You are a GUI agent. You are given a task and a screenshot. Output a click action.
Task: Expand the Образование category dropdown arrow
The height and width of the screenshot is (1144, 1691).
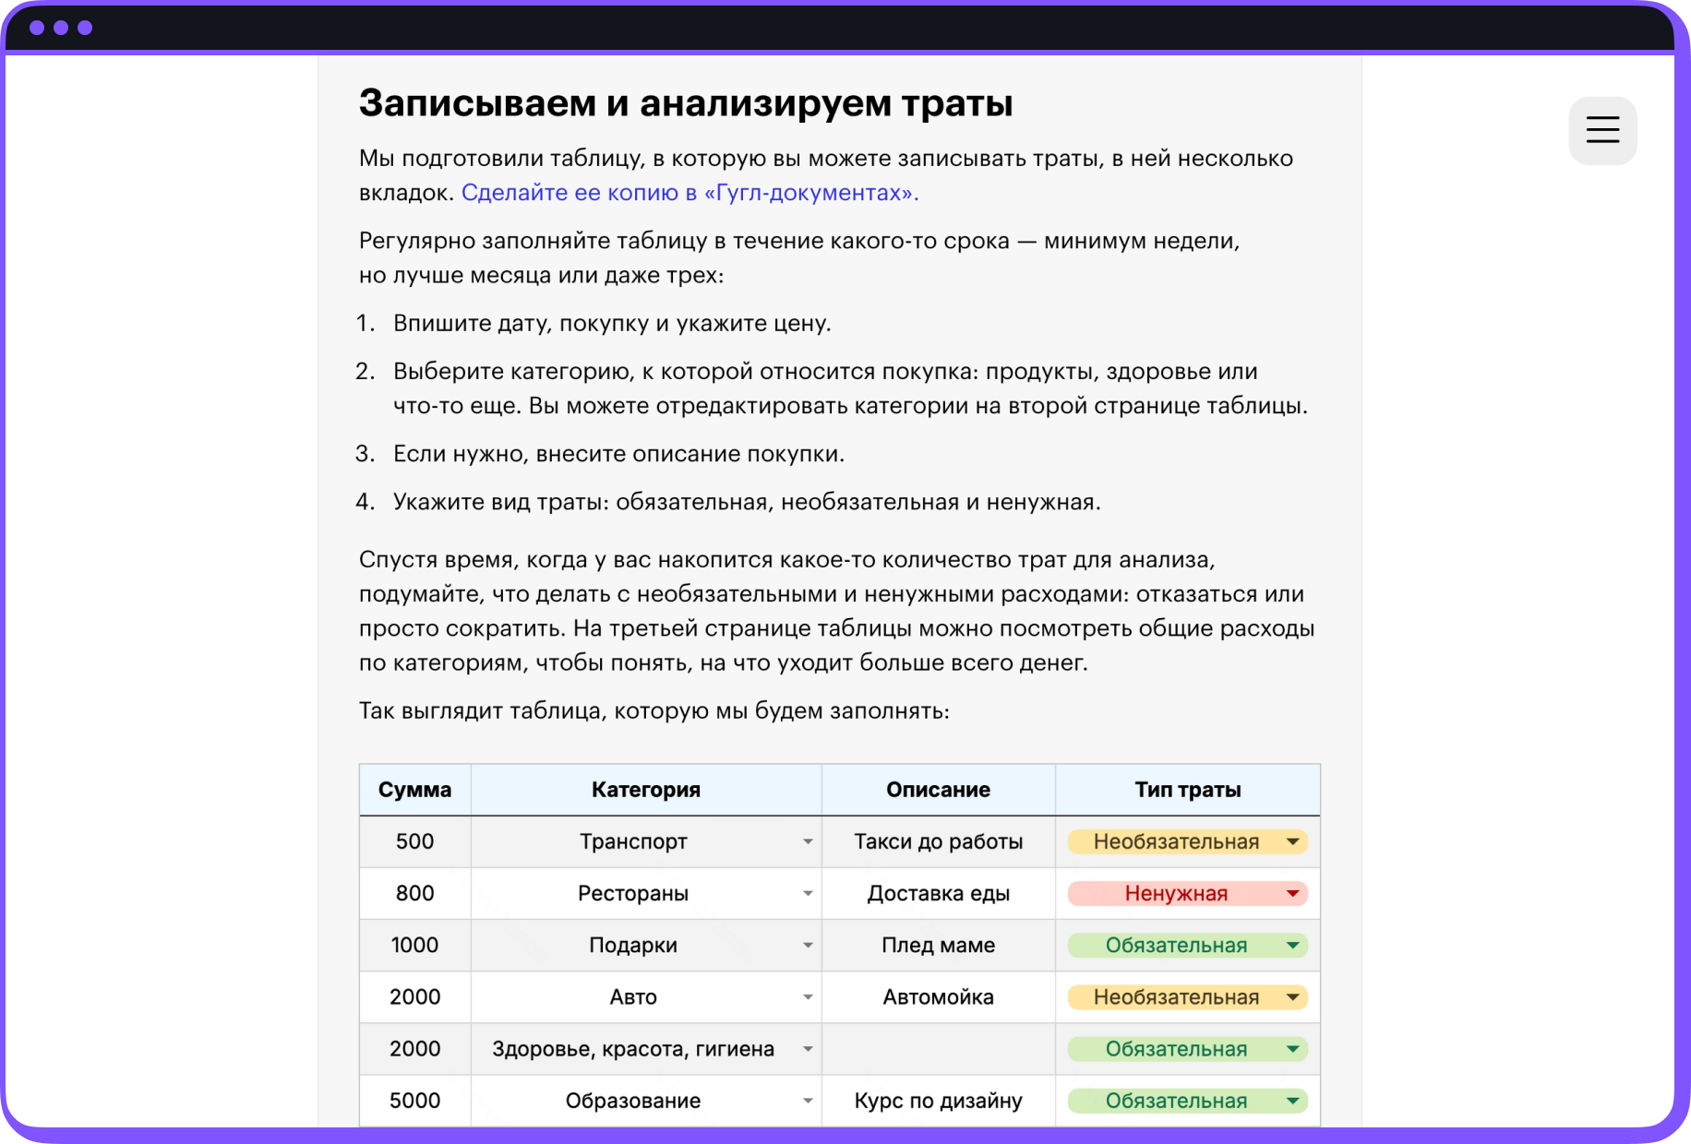808,1100
